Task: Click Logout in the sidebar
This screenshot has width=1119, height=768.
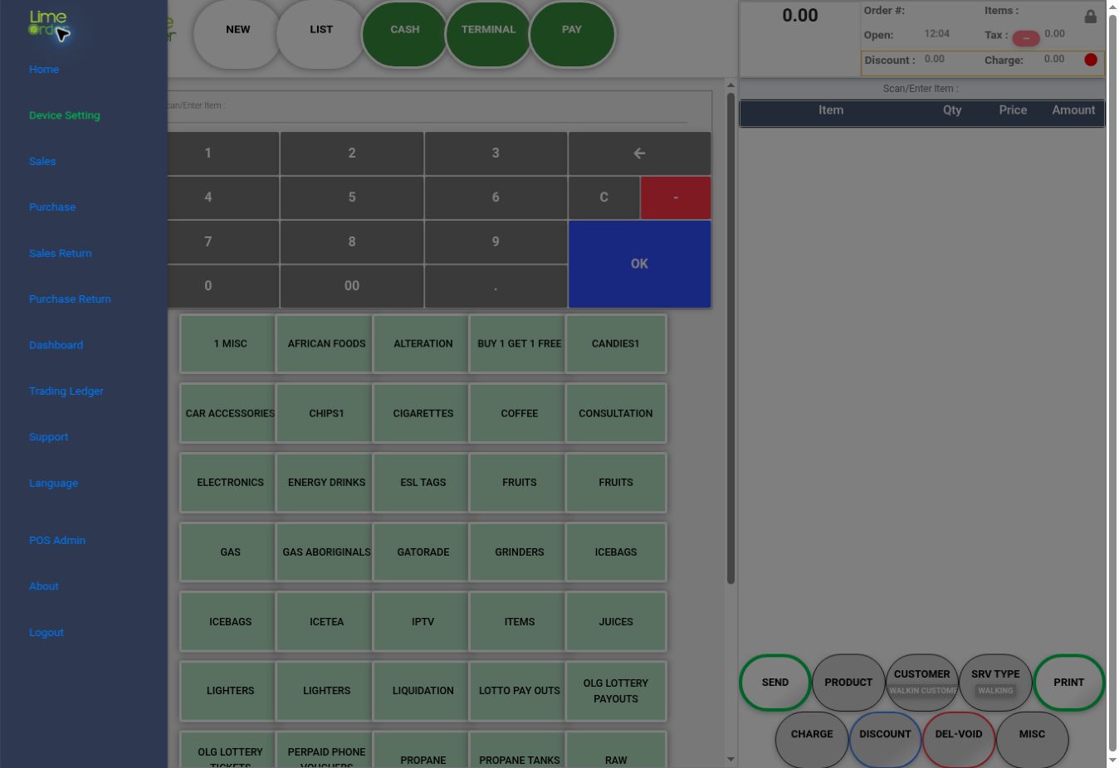Action: (46, 633)
